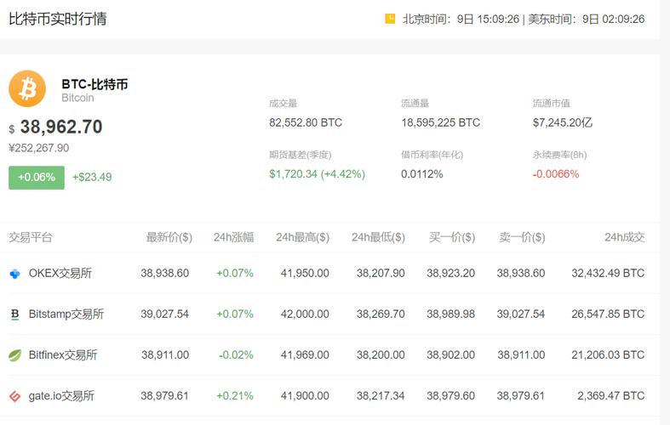The height and width of the screenshot is (425, 670).
Task: Click the 期货基差(季度) label
Action: pyautogui.click(x=301, y=155)
